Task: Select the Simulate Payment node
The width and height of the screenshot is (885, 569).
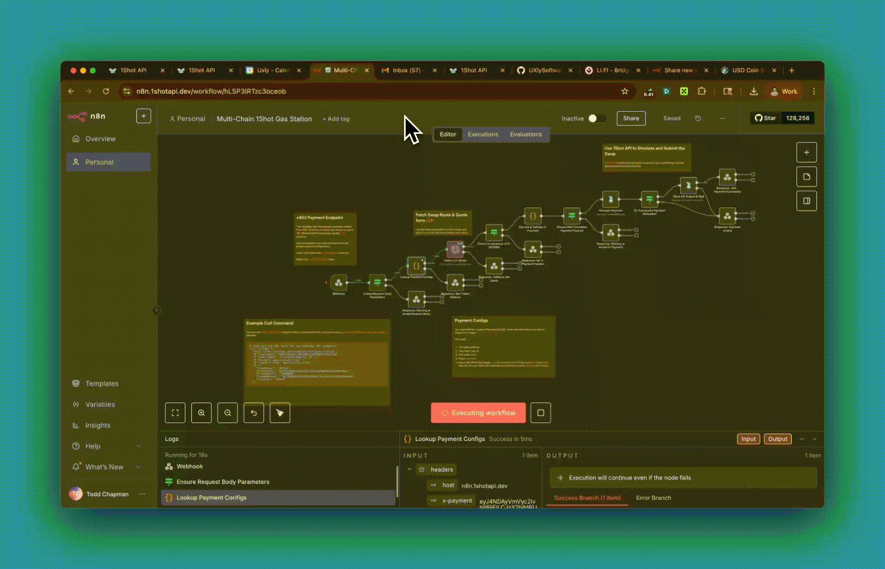Action: [x=611, y=199]
